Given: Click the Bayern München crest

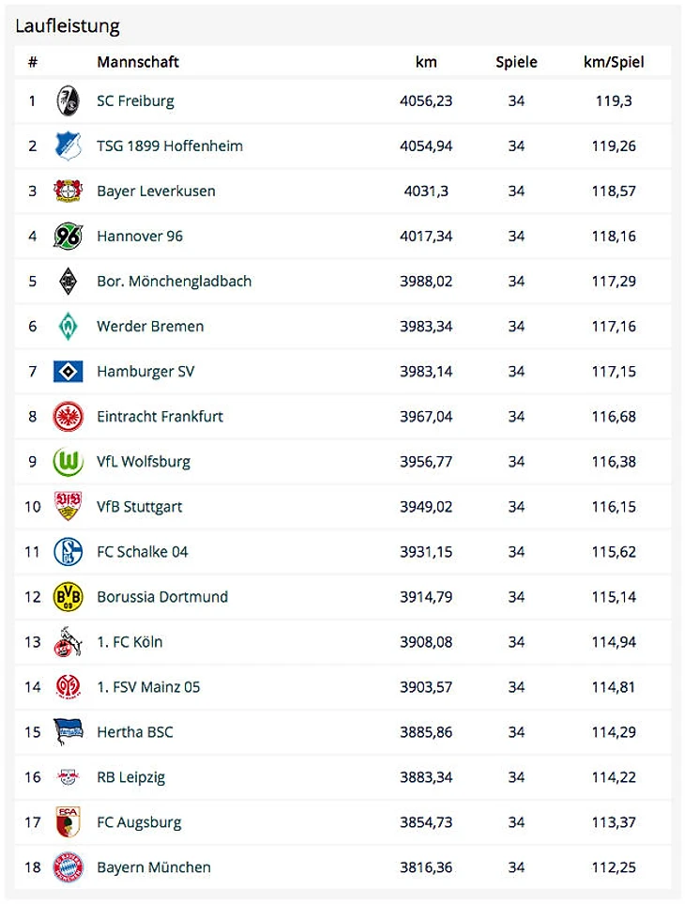Looking at the screenshot, I should tap(68, 867).
